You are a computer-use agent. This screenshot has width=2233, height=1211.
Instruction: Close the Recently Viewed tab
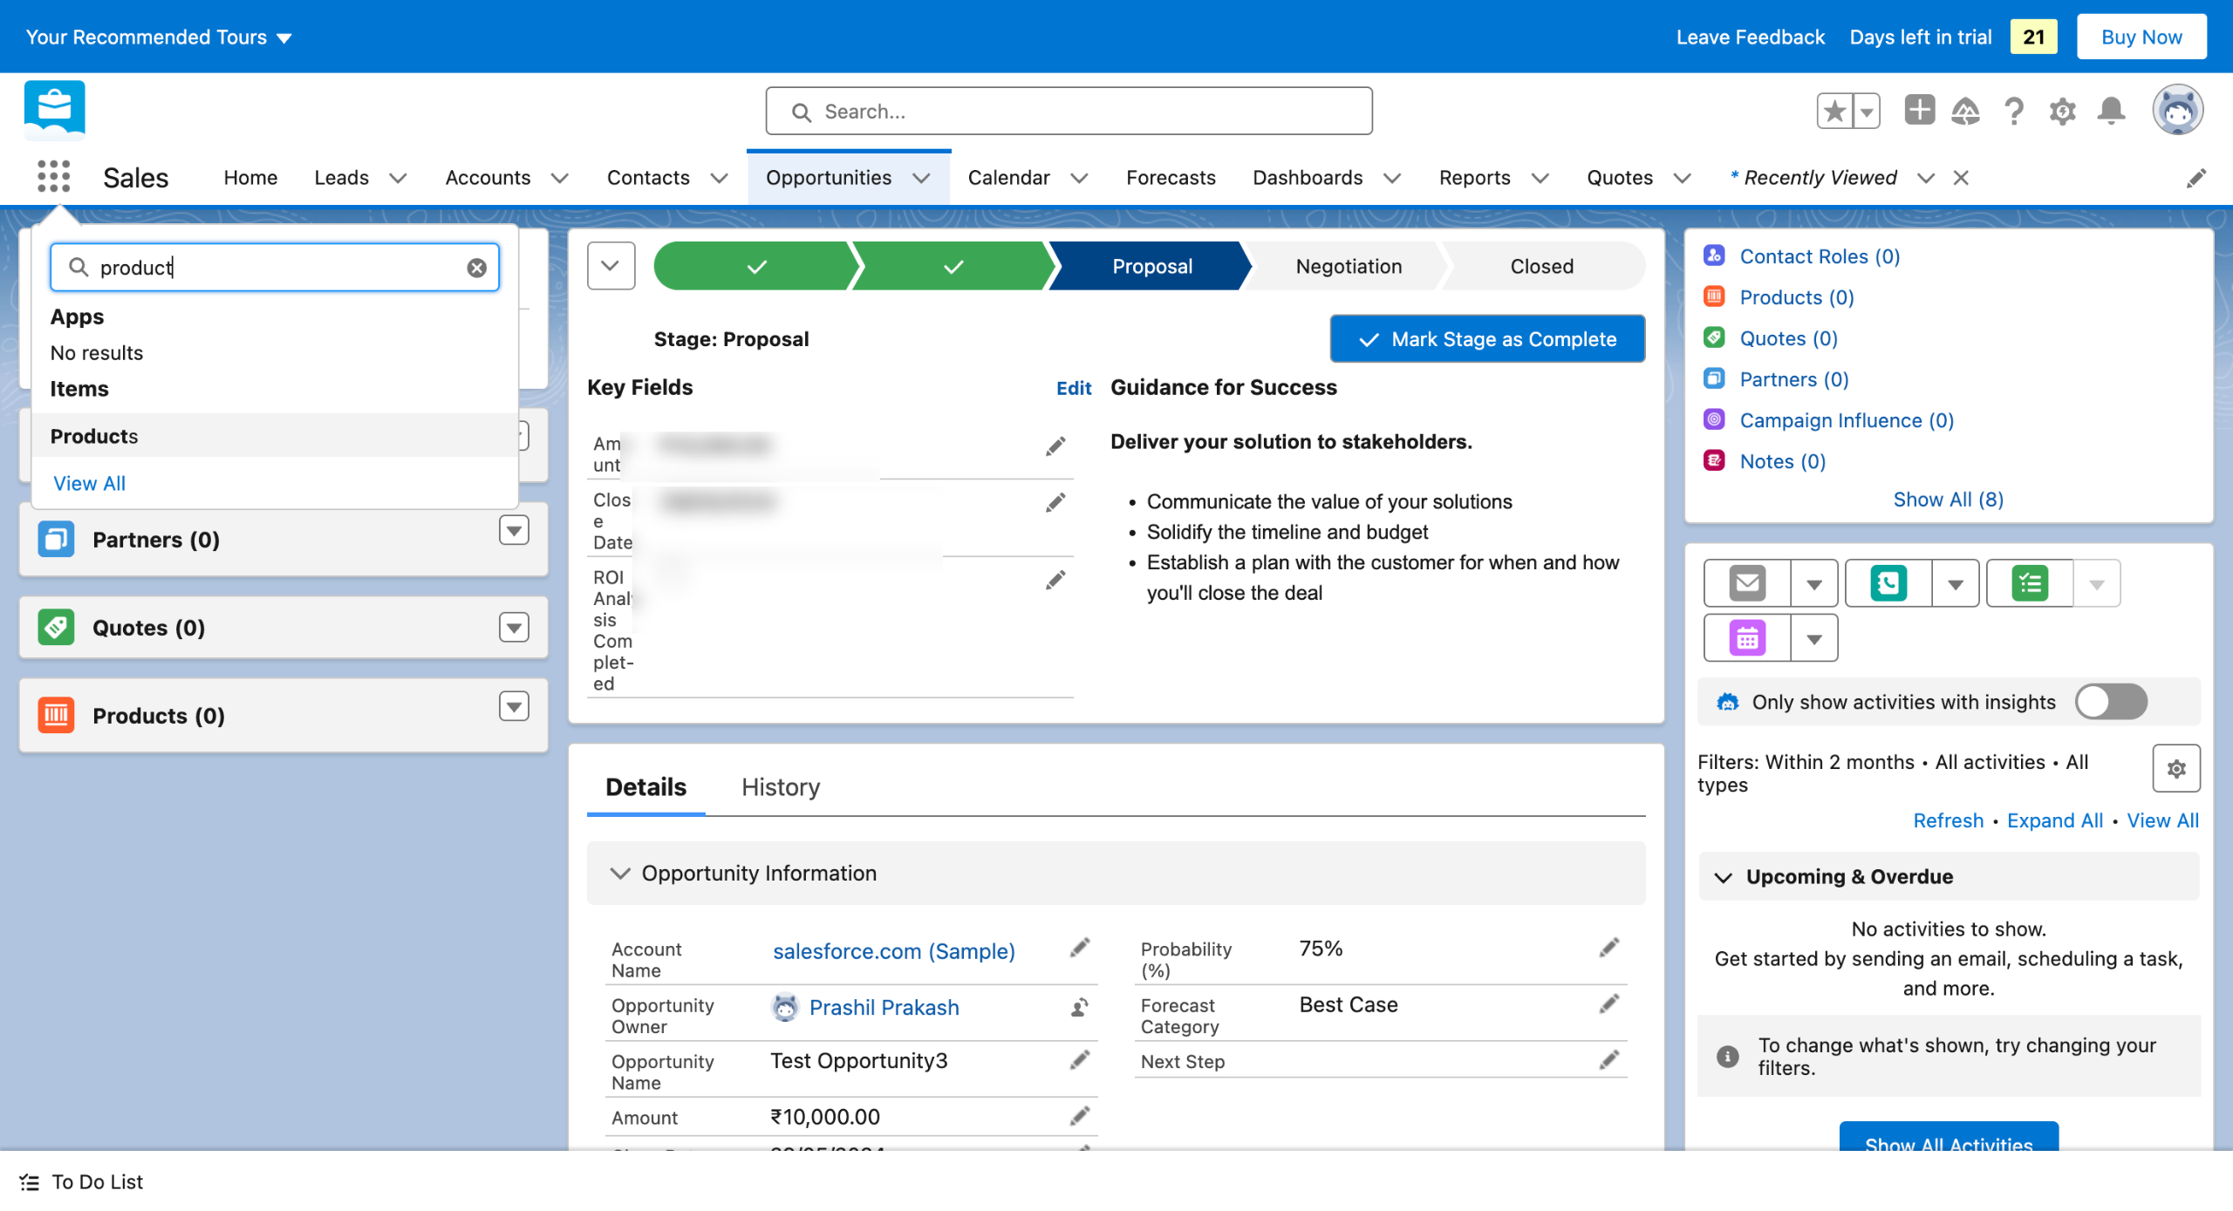click(x=1961, y=178)
